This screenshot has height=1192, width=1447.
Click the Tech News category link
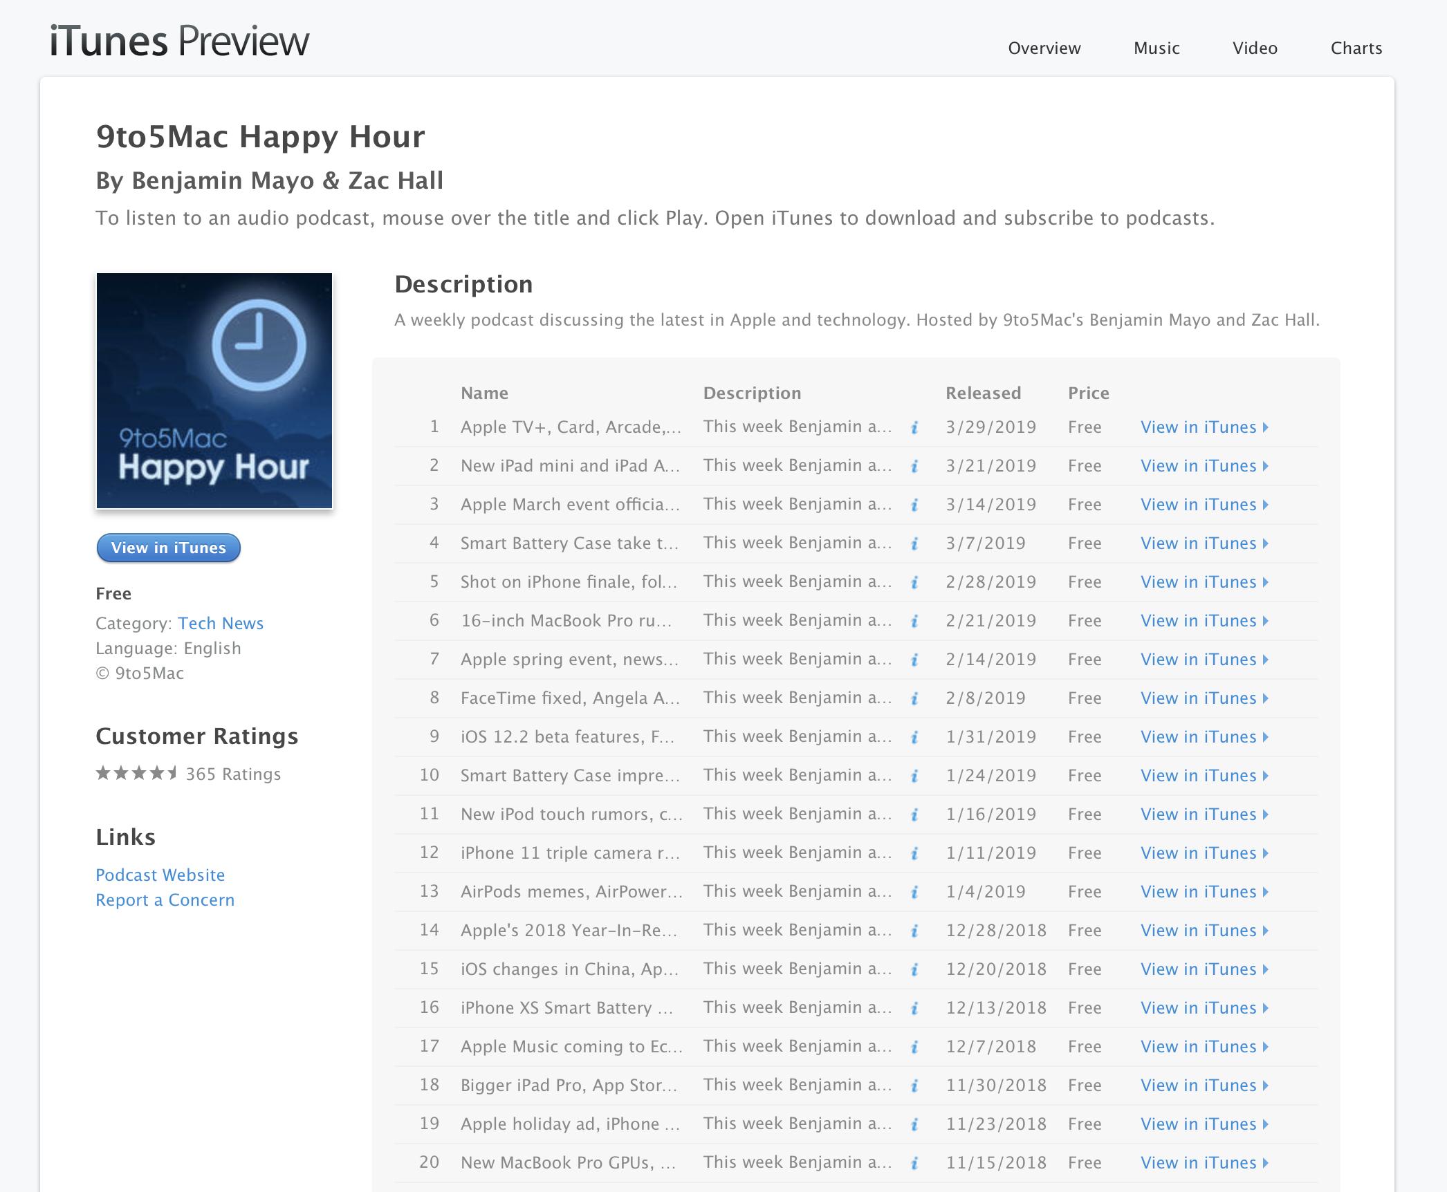220,622
